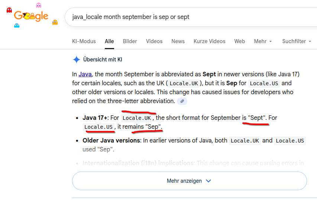Open the Kurze Videos tab
Screen dimensions: 317x211
(x=209, y=41)
